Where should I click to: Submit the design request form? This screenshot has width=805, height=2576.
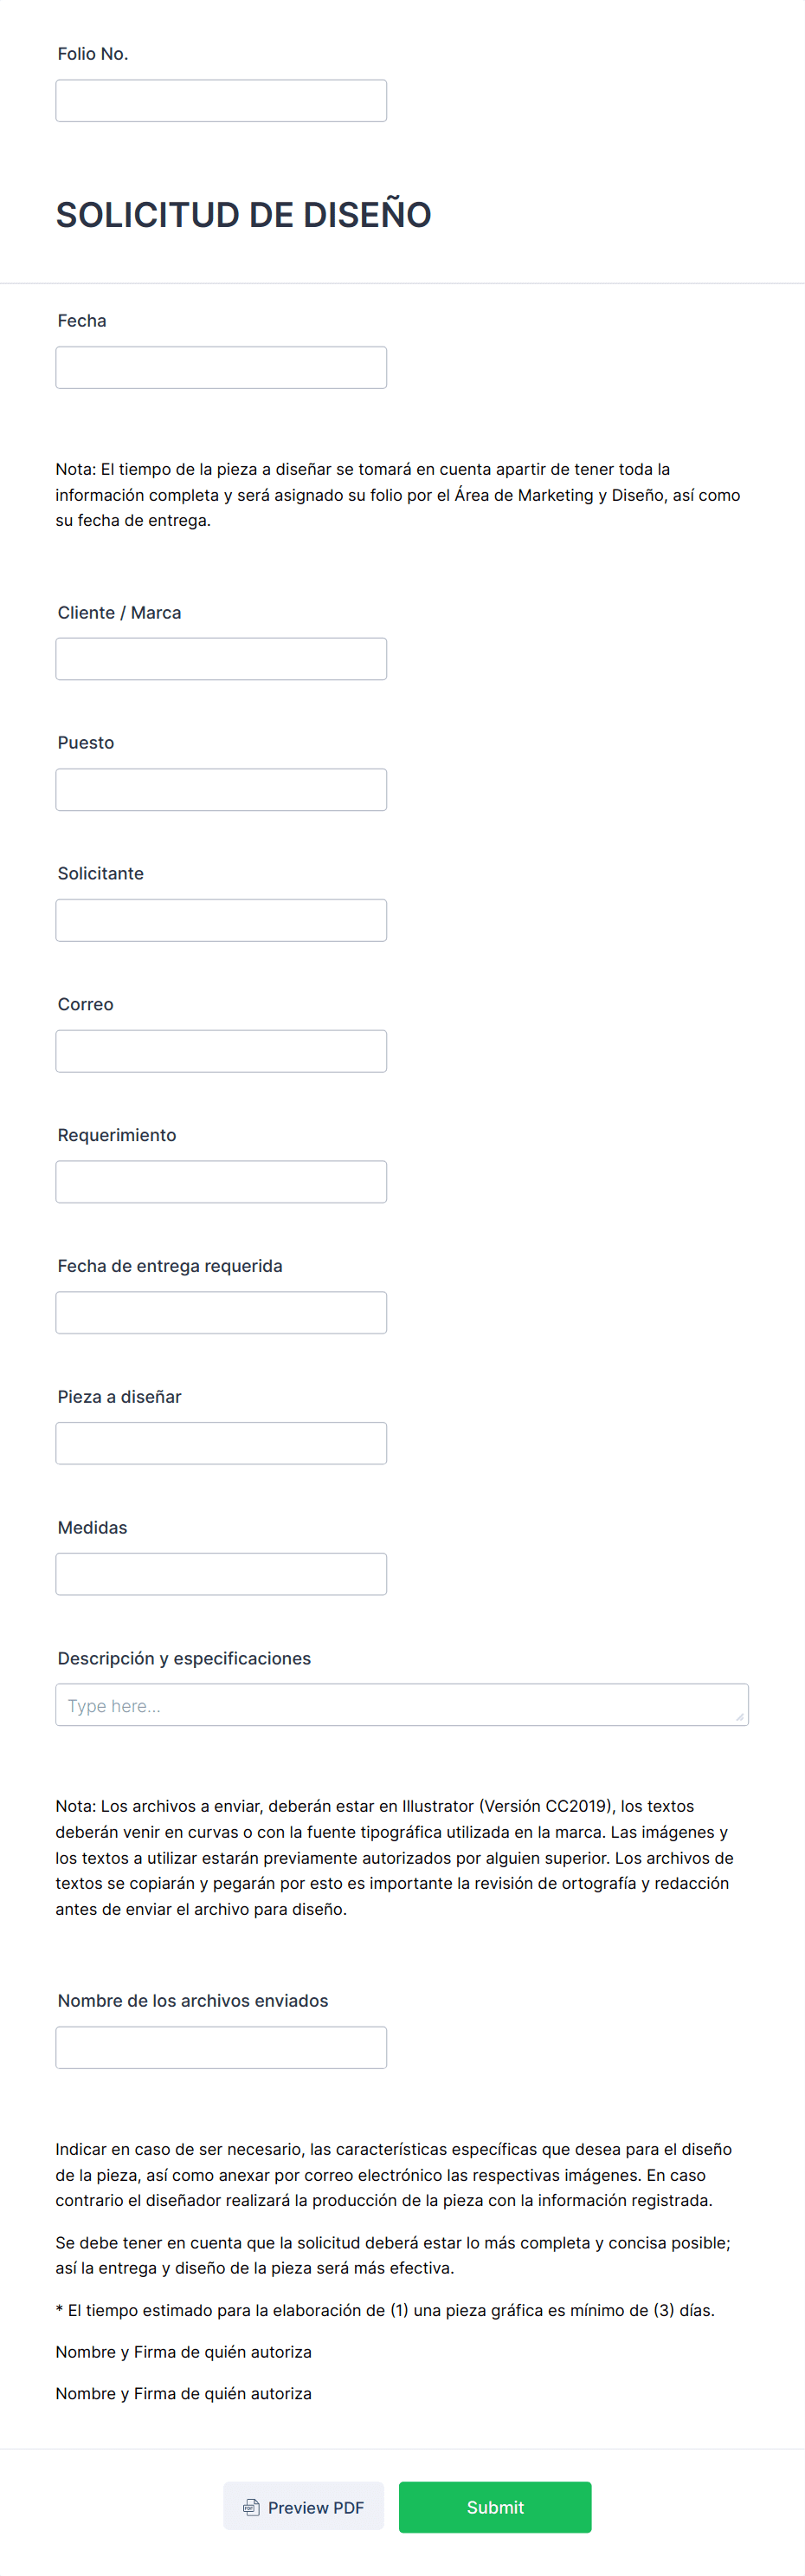pyautogui.click(x=494, y=2506)
